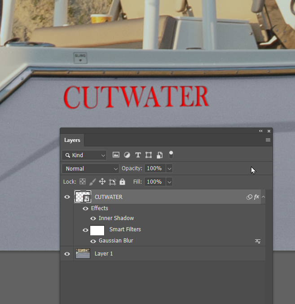Click the Smart Filters label
The image size is (295, 304).
coord(125,229)
